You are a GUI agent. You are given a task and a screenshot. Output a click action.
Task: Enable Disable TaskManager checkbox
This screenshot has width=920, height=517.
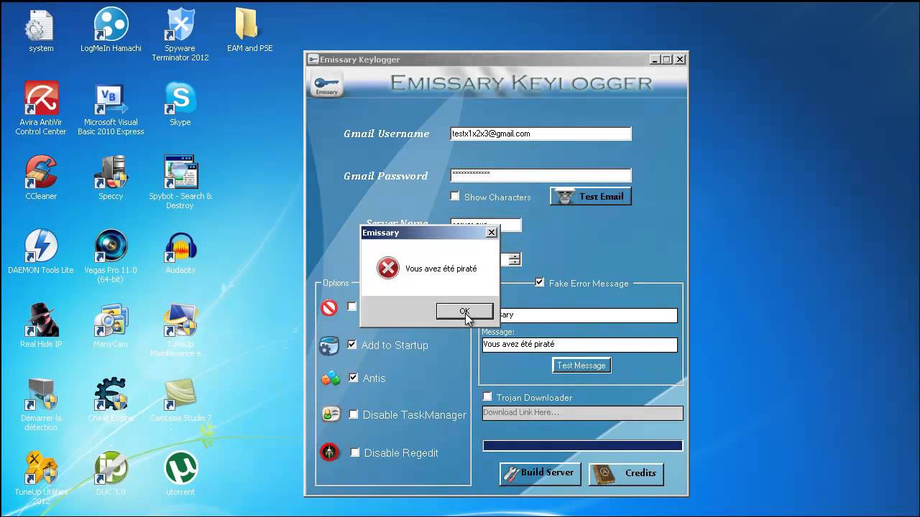[354, 414]
